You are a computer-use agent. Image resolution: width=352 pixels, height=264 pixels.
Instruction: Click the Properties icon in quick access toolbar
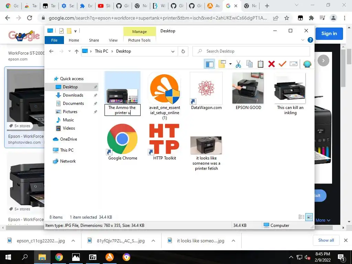(x=62, y=31)
